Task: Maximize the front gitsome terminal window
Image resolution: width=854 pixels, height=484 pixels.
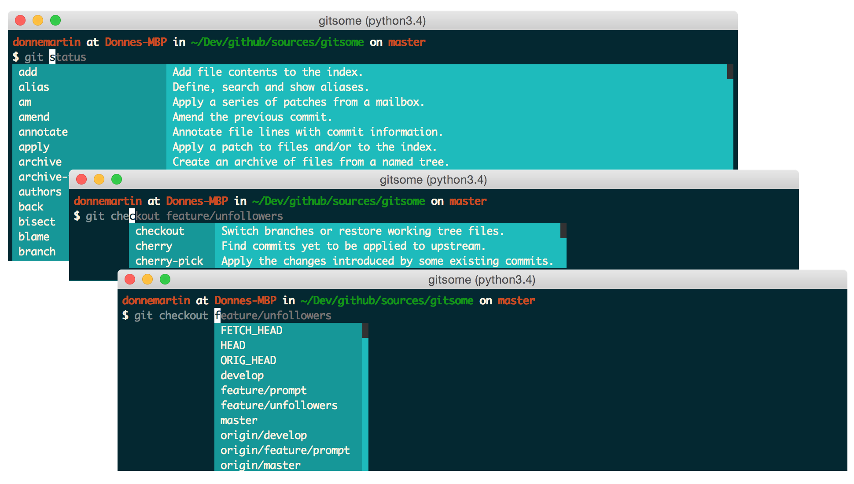Action: [165, 279]
